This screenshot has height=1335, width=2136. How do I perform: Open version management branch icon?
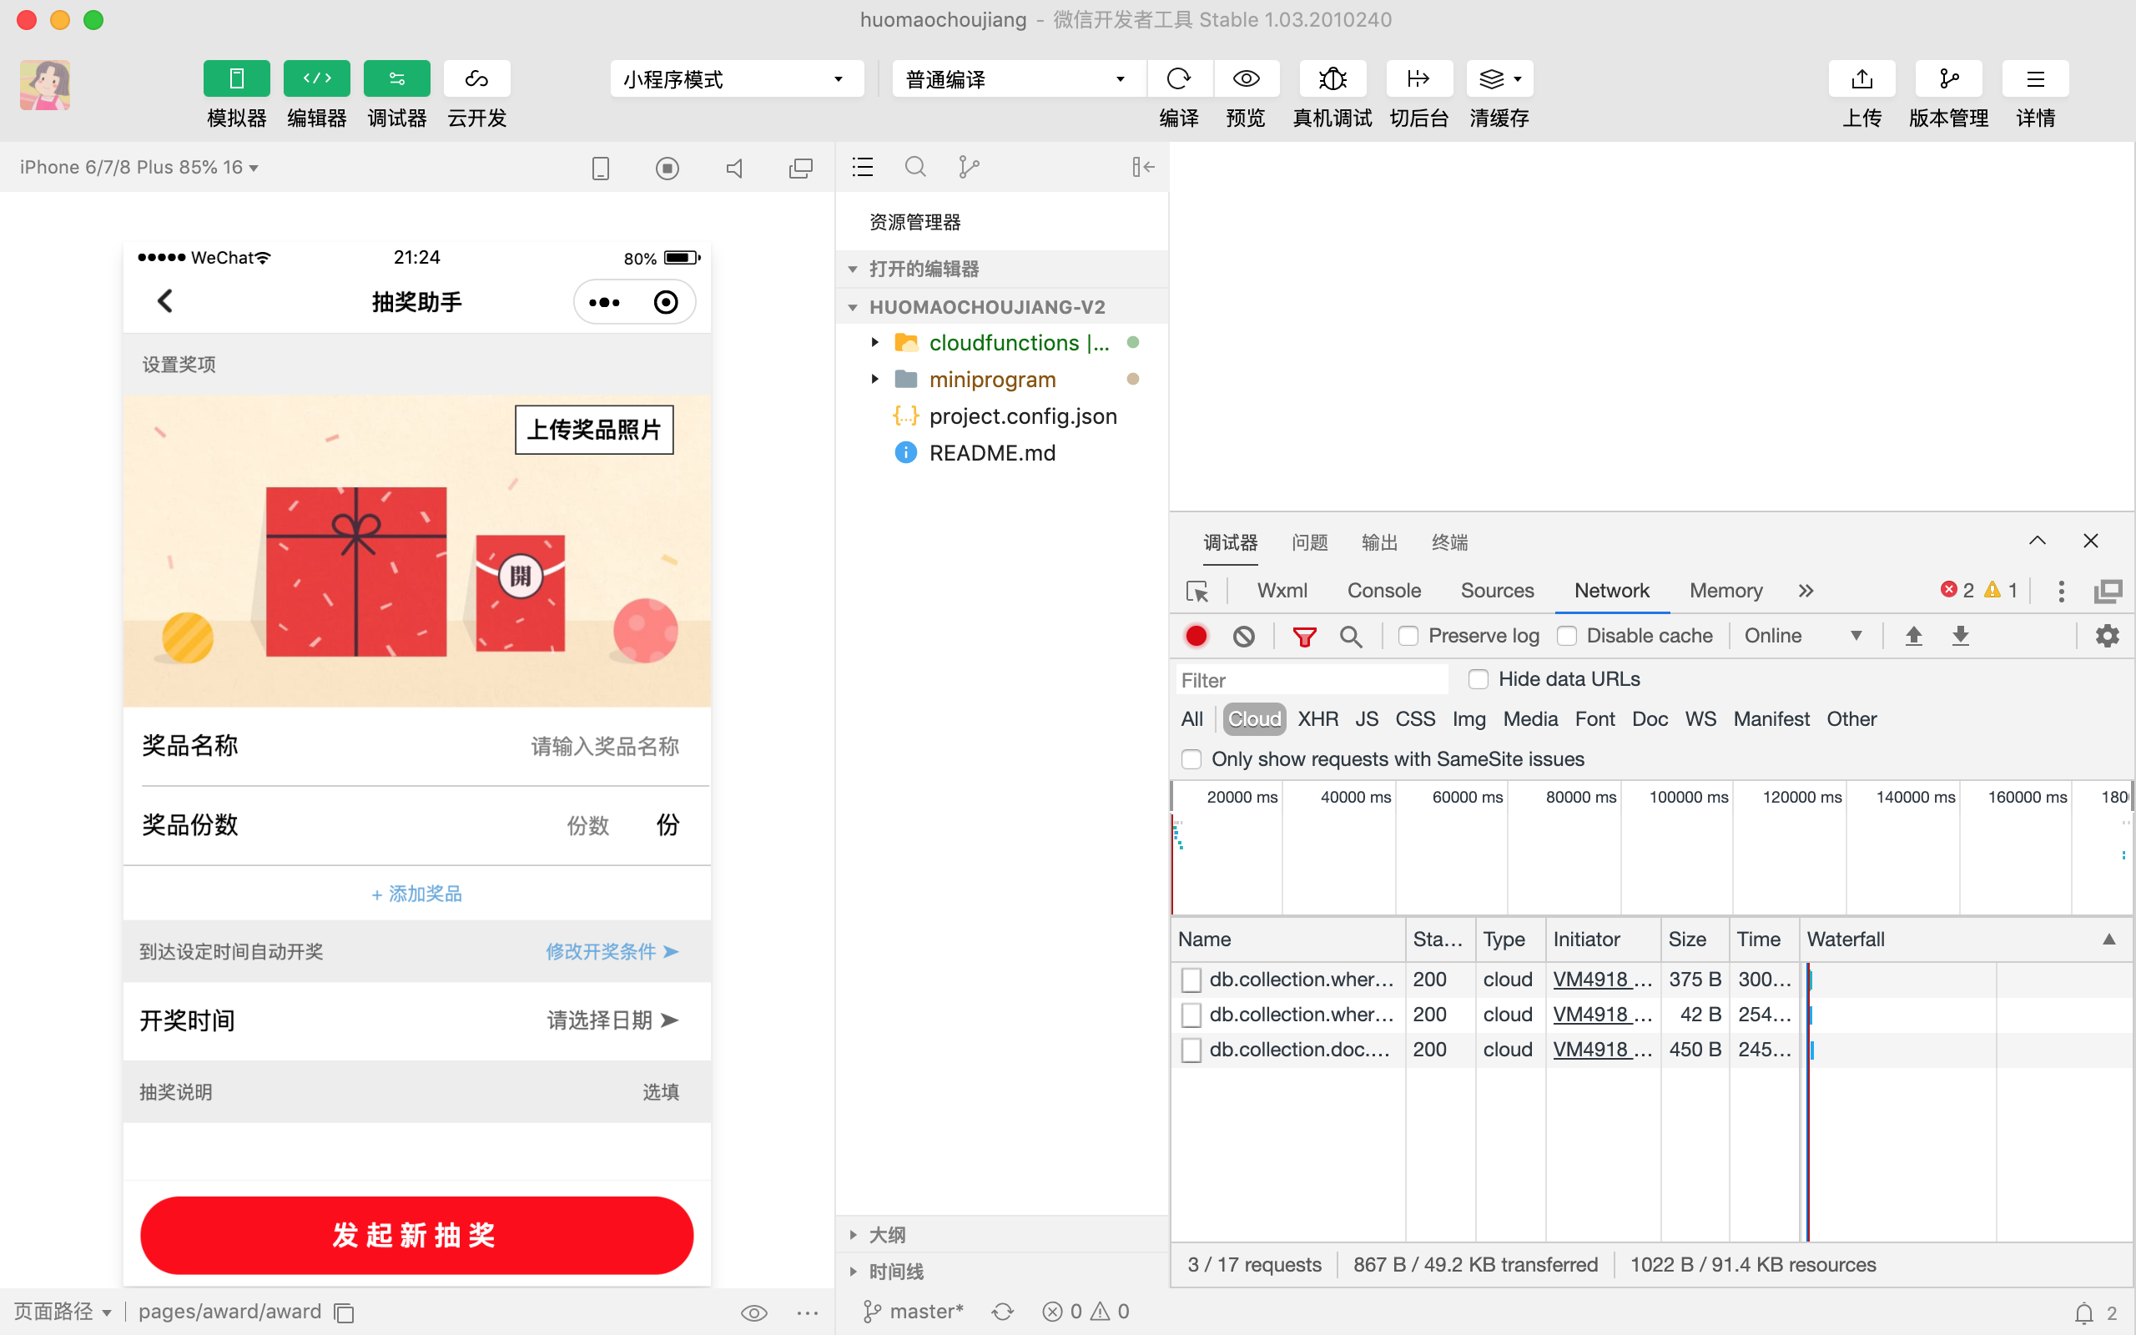[x=1948, y=79]
